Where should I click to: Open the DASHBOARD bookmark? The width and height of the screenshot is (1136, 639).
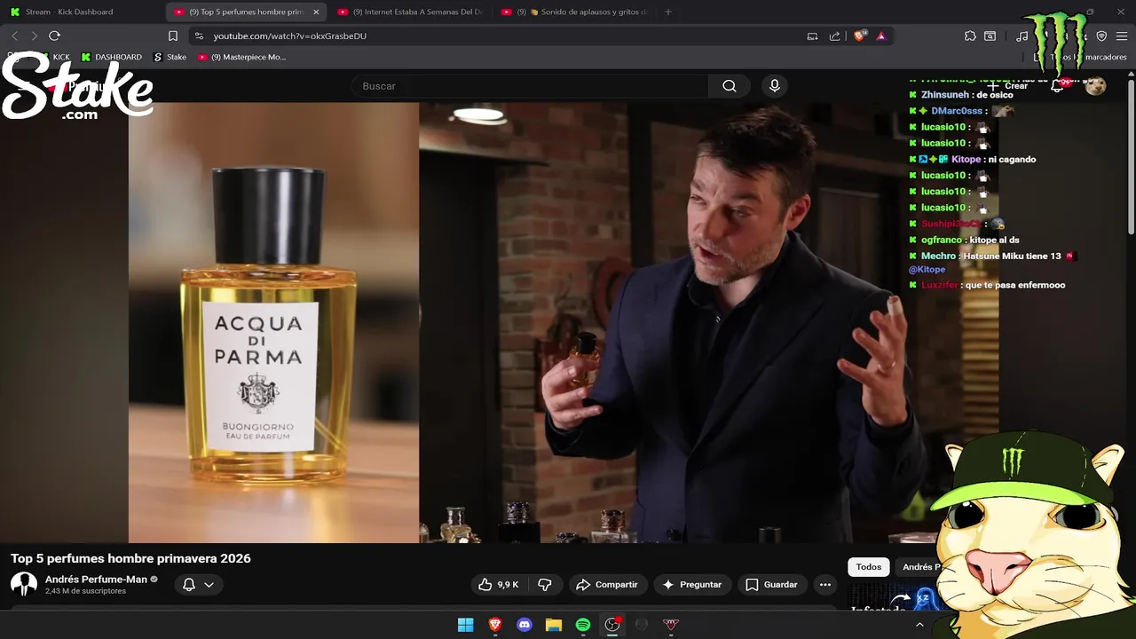[x=112, y=57]
